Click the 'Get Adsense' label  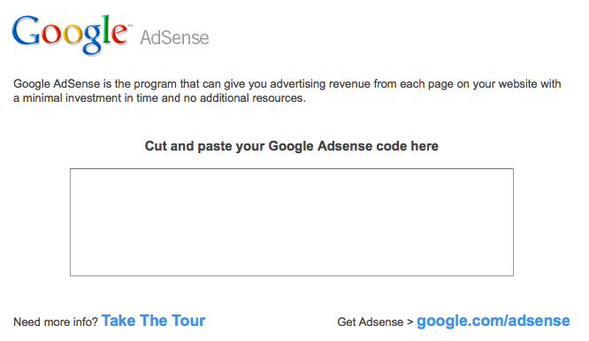370,322
